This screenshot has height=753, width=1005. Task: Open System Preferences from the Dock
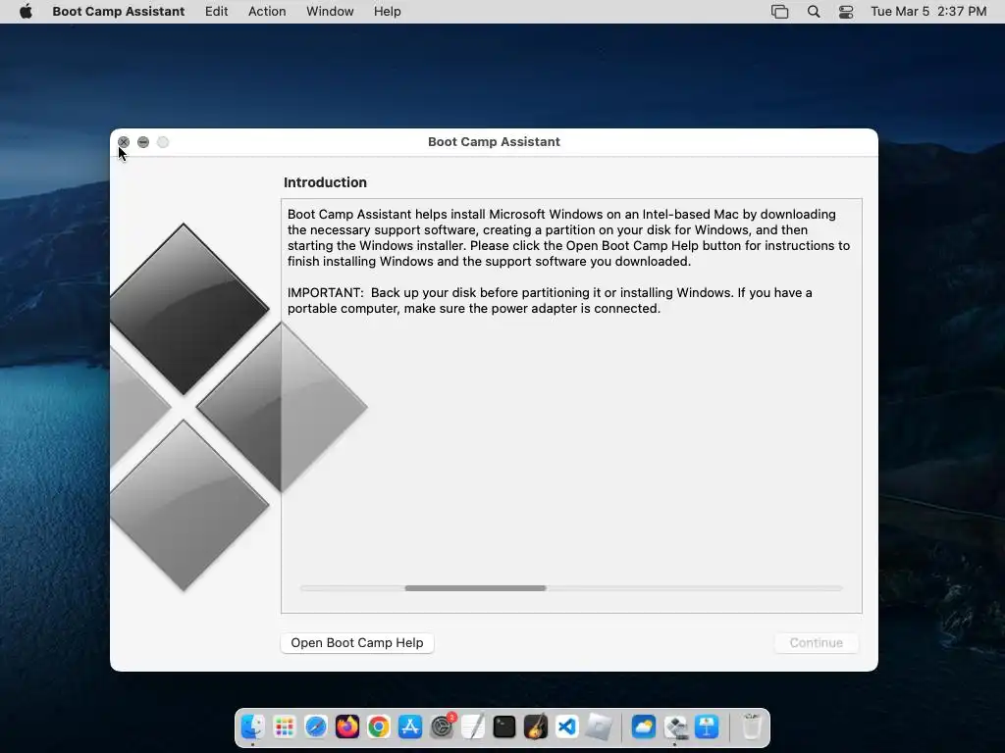pos(442,727)
